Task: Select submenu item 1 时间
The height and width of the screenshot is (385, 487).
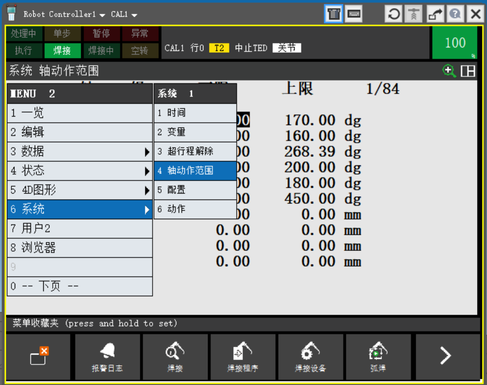Action: click(195, 113)
